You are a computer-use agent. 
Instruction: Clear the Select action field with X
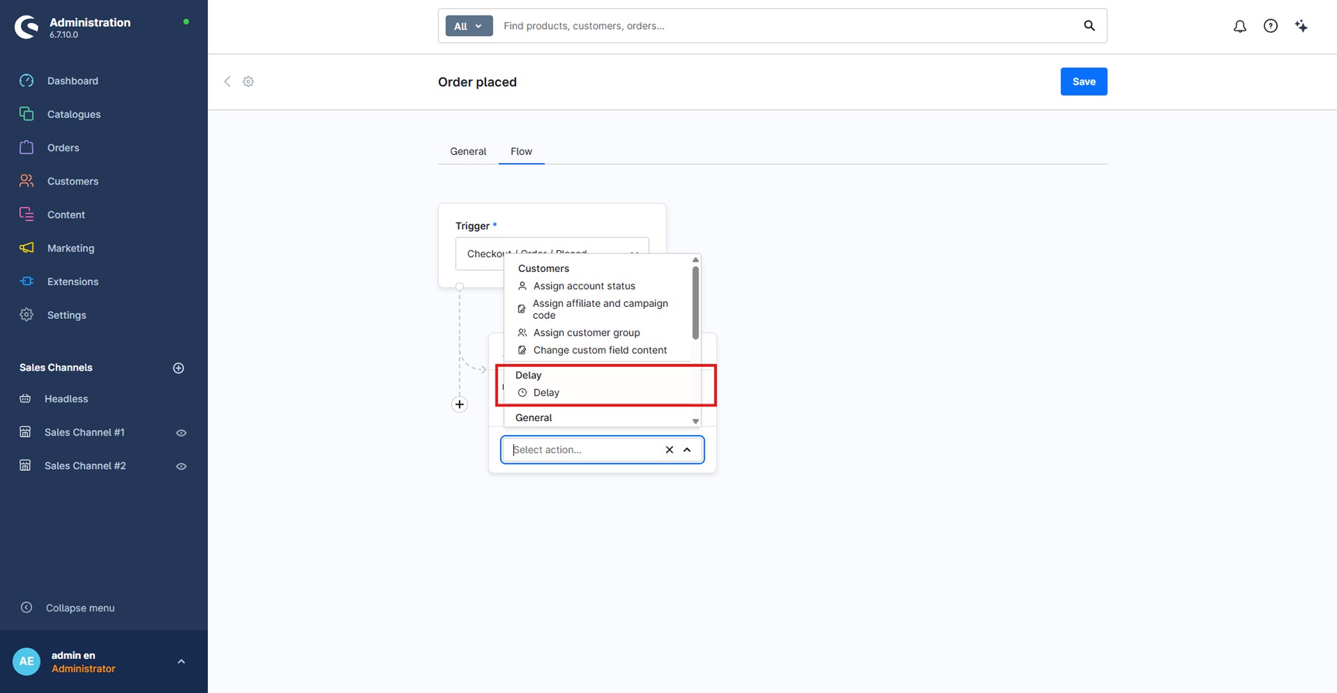point(669,450)
